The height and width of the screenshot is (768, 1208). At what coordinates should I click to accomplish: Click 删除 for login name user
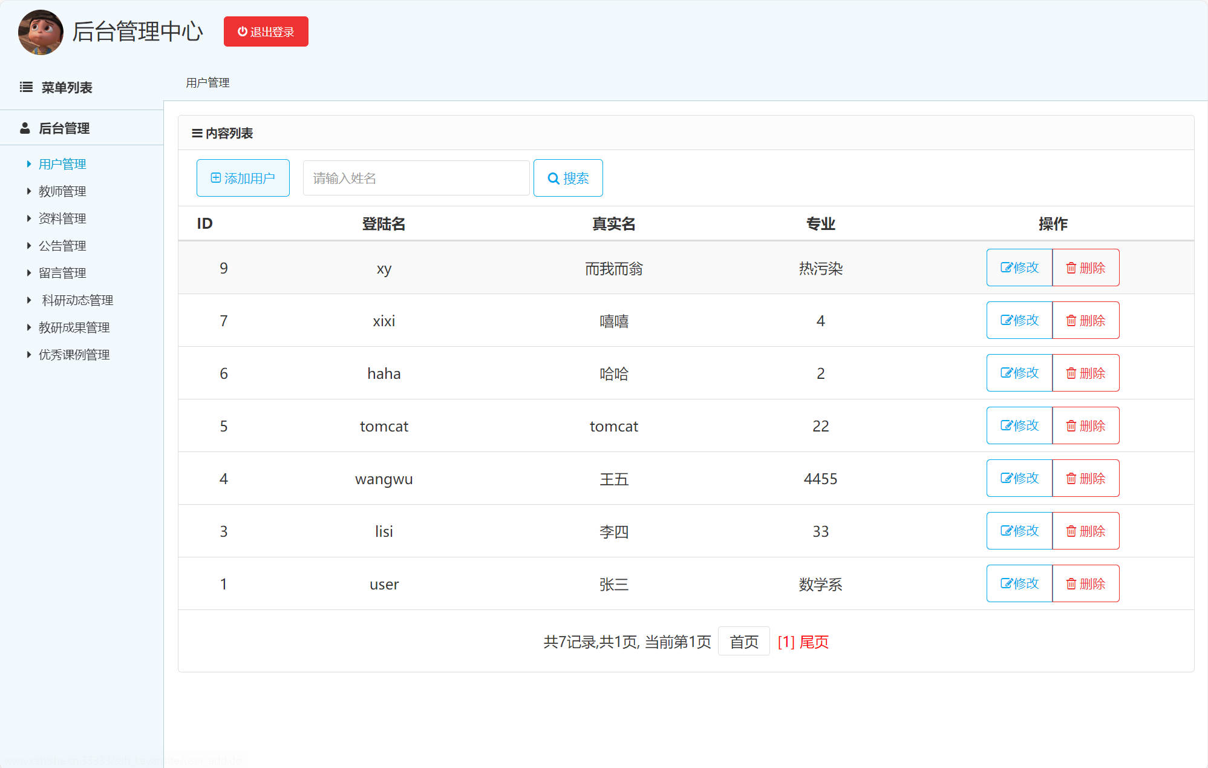tap(1086, 583)
